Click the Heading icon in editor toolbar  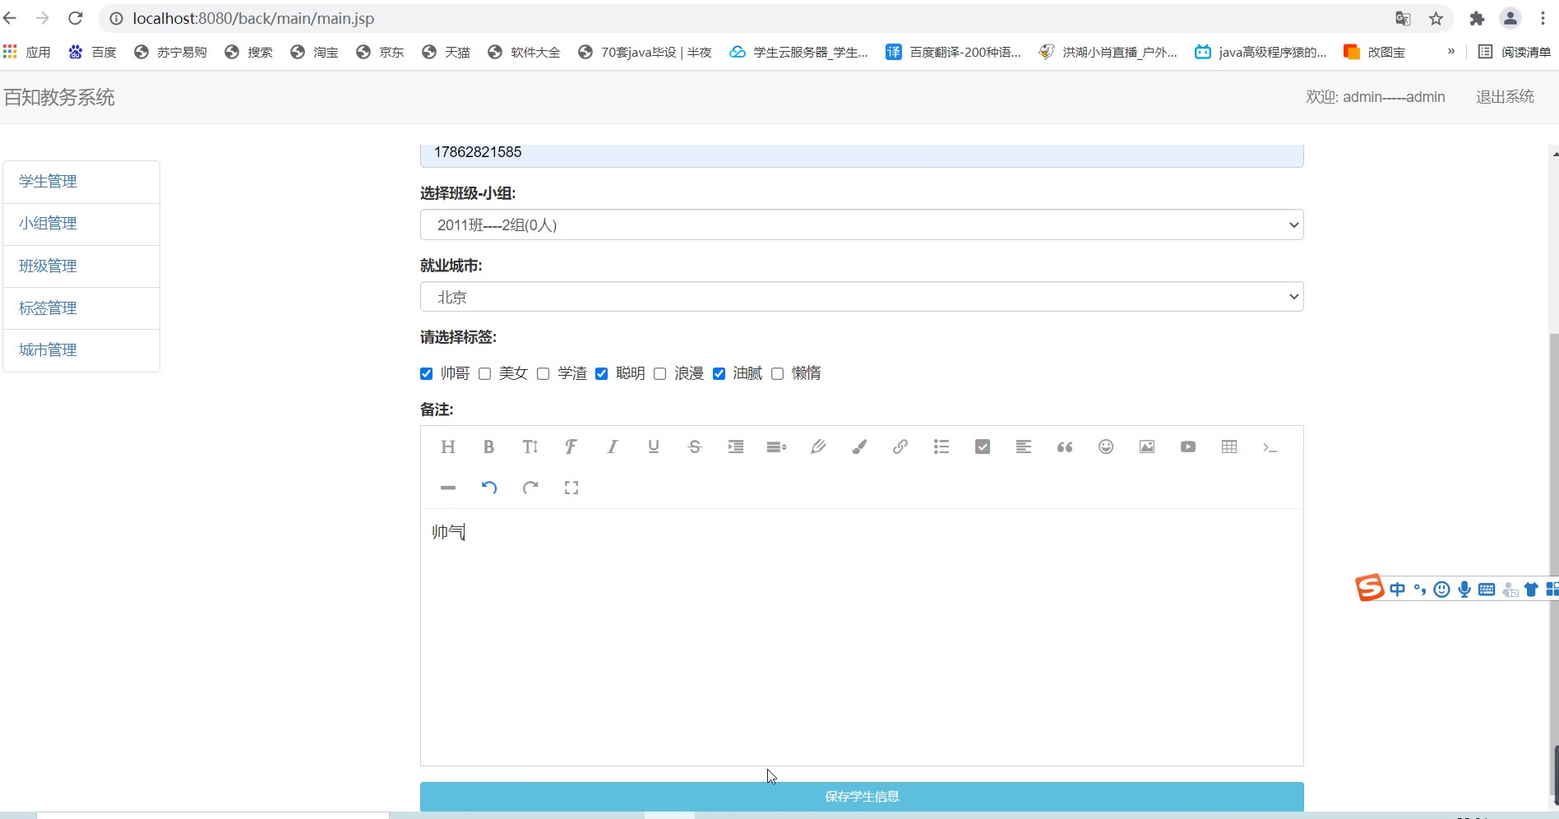tap(448, 447)
